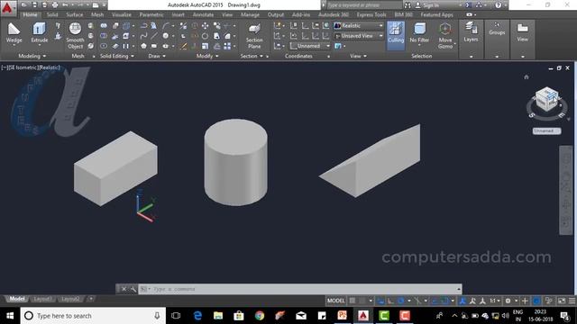Open the AutoCAD application menu logo
Screen dimensions: 577x324
click(7, 7)
